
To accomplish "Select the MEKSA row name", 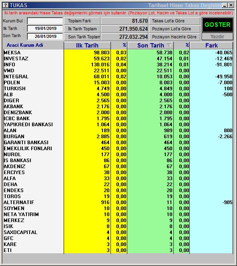I will point(12,53).
